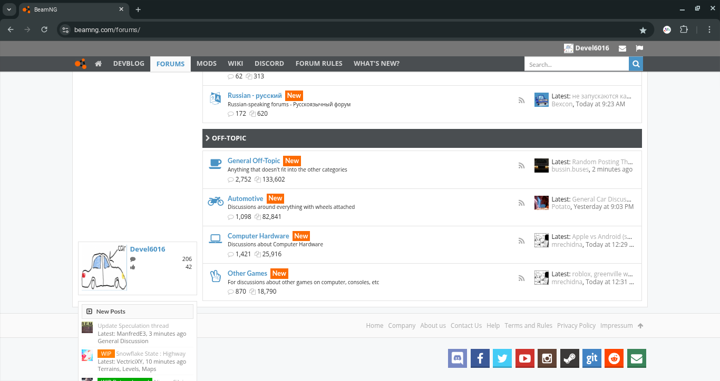
Task: Open the Discord social icon in footer
Action: pyautogui.click(x=458, y=358)
